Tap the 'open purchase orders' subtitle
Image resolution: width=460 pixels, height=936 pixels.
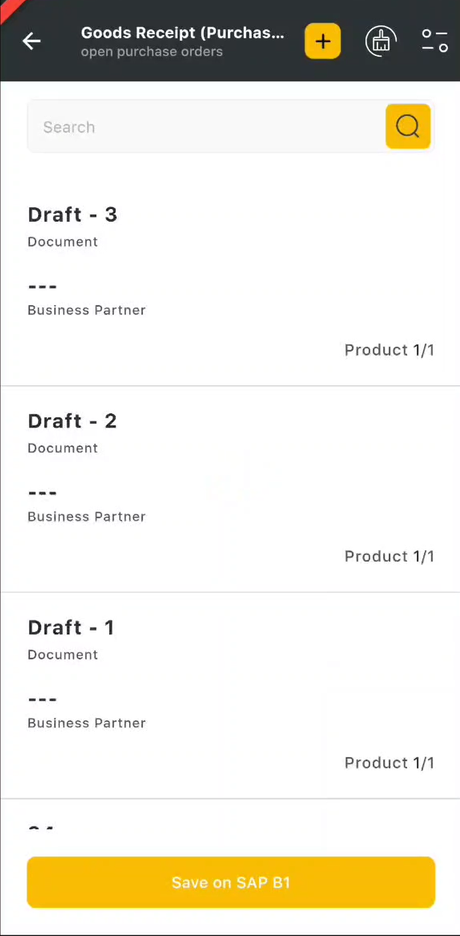pos(152,52)
